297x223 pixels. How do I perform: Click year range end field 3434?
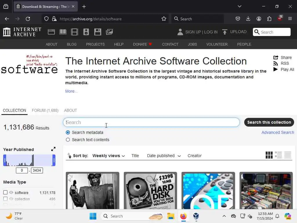point(37,170)
